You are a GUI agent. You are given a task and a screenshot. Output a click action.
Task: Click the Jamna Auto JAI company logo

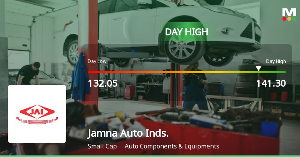click(x=37, y=114)
